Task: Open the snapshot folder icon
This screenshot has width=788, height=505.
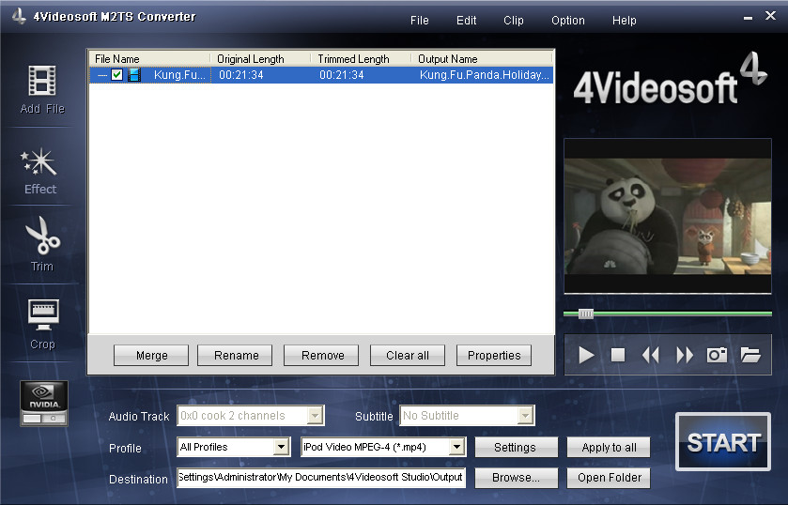Action: point(749,355)
